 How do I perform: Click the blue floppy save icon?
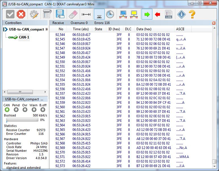[60, 14]
